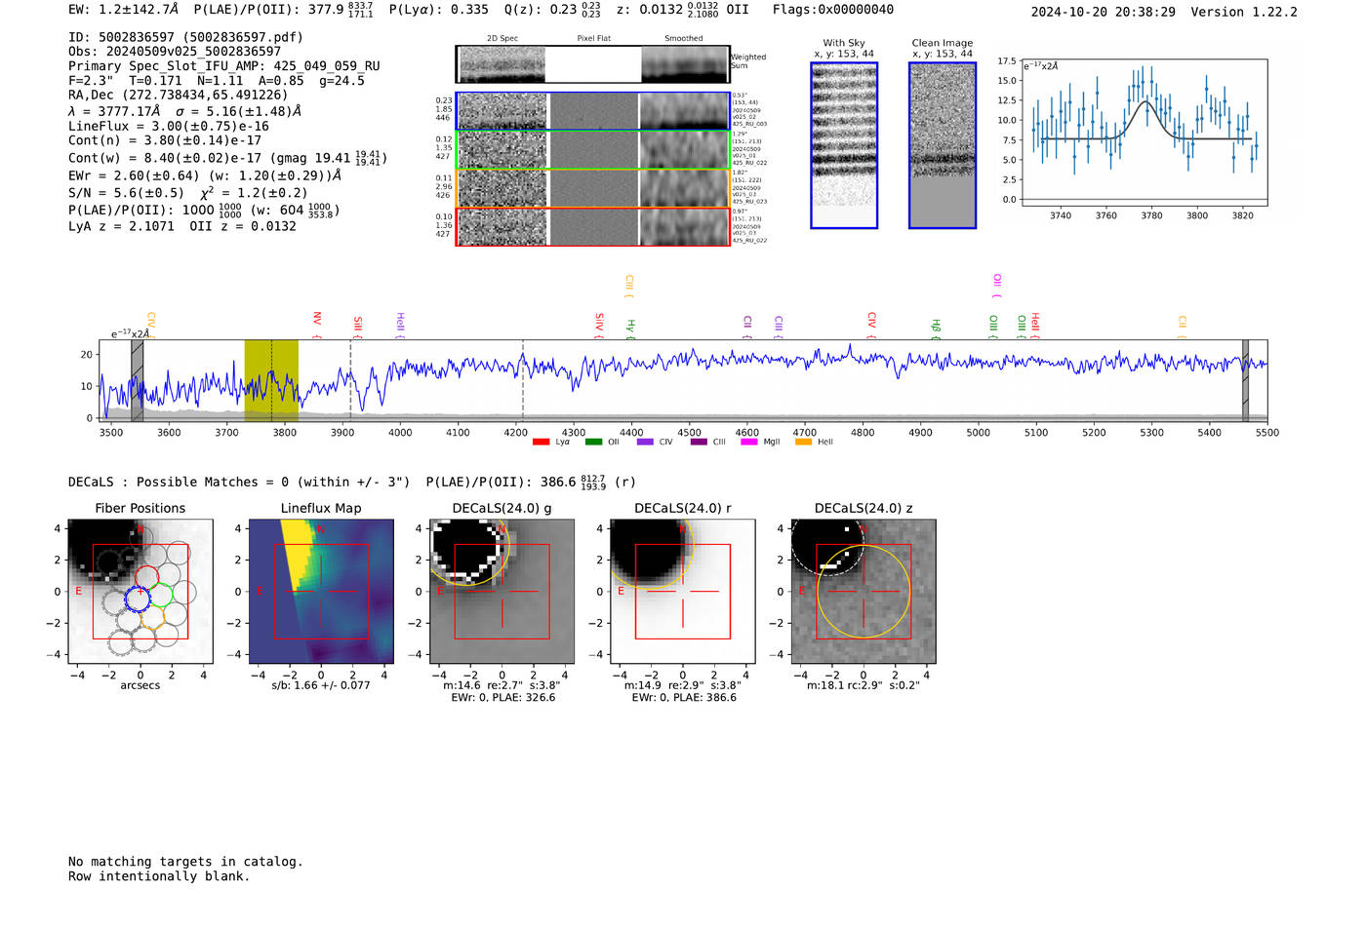Click the DECaLS r-band image

pyautogui.click(x=682, y=592)
